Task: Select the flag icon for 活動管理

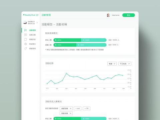Action: click(25, 30)
